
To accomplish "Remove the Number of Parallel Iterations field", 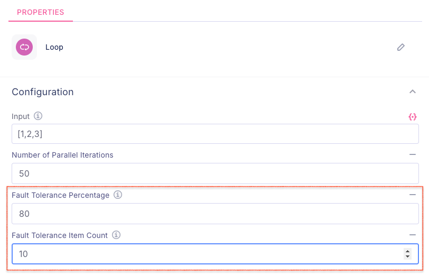I will [413, 155].
